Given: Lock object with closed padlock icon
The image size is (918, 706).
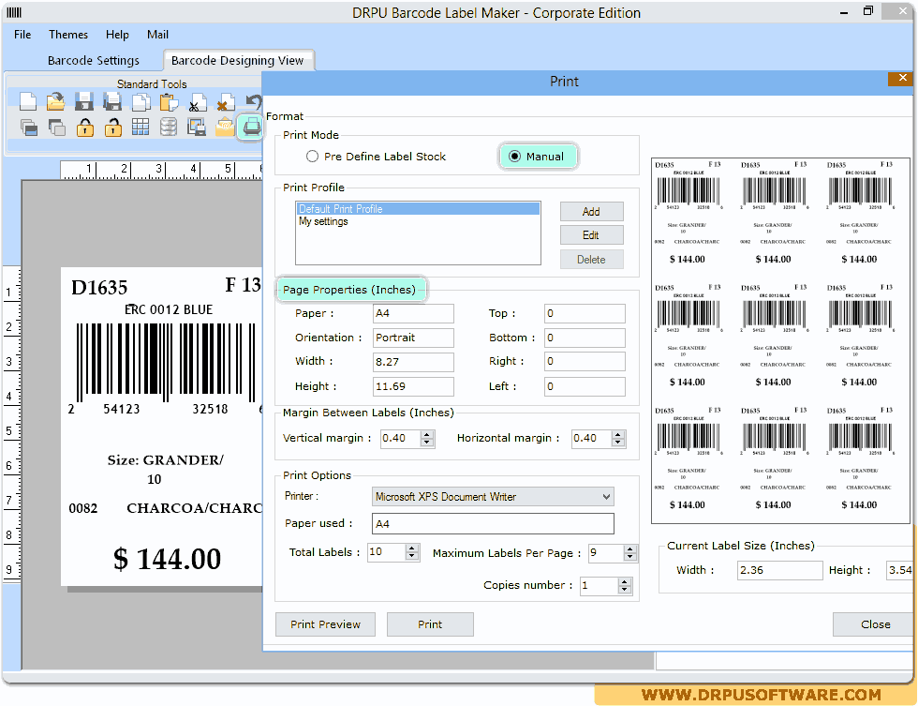Looking at the screenshot, I should click(x=85, y=127).
